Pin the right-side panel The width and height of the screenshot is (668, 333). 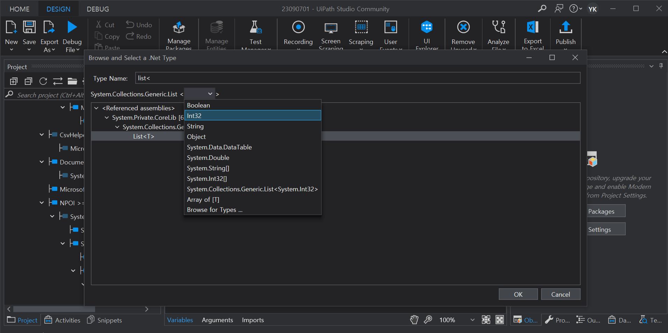click(661, 66)
